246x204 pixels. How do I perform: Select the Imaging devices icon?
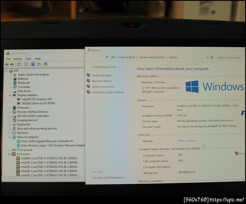[14, 120]
